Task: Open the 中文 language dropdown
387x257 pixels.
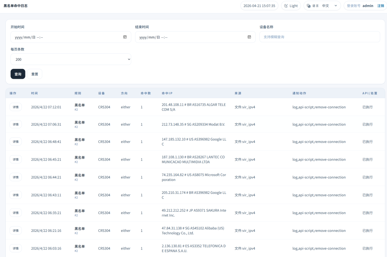Action: (330, 6)
